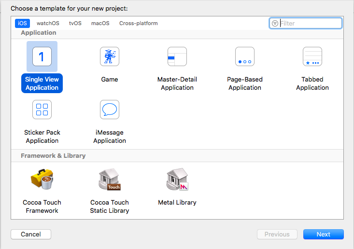Select the Metal Library template icon

click(x=177, y=179)
